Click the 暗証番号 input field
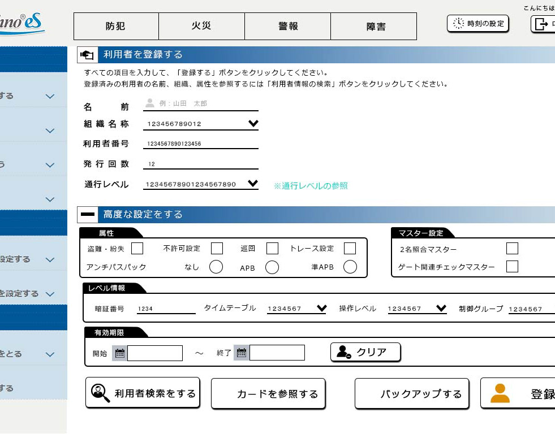The image size is (555, 434). pyautogui.click(x=166, y=309)
